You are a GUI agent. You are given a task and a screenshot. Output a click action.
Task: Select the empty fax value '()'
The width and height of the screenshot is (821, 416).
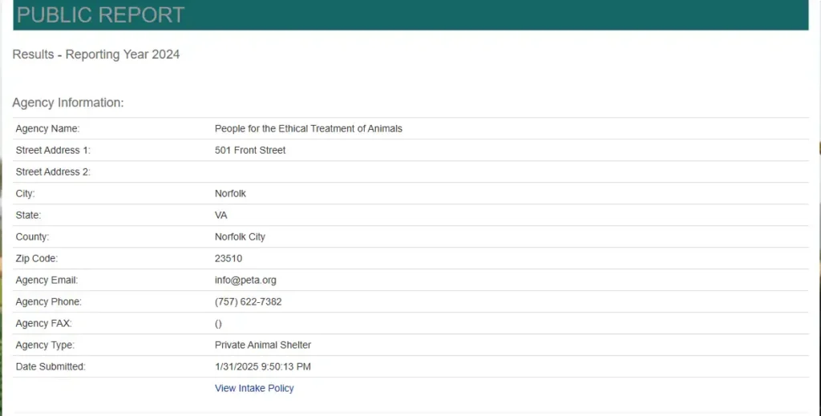(x=218, y=324)
